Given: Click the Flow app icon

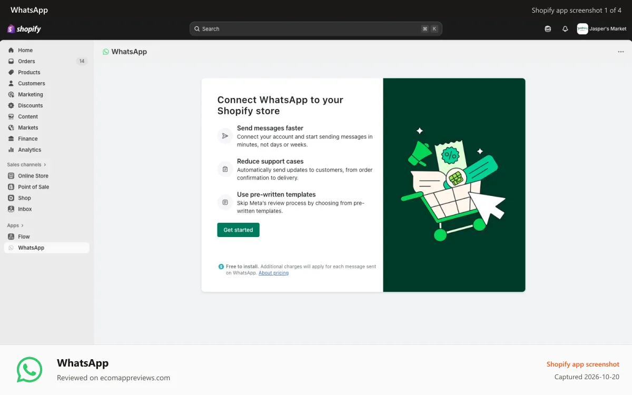Looking at the screenshot, I should [x=11, y=236].
